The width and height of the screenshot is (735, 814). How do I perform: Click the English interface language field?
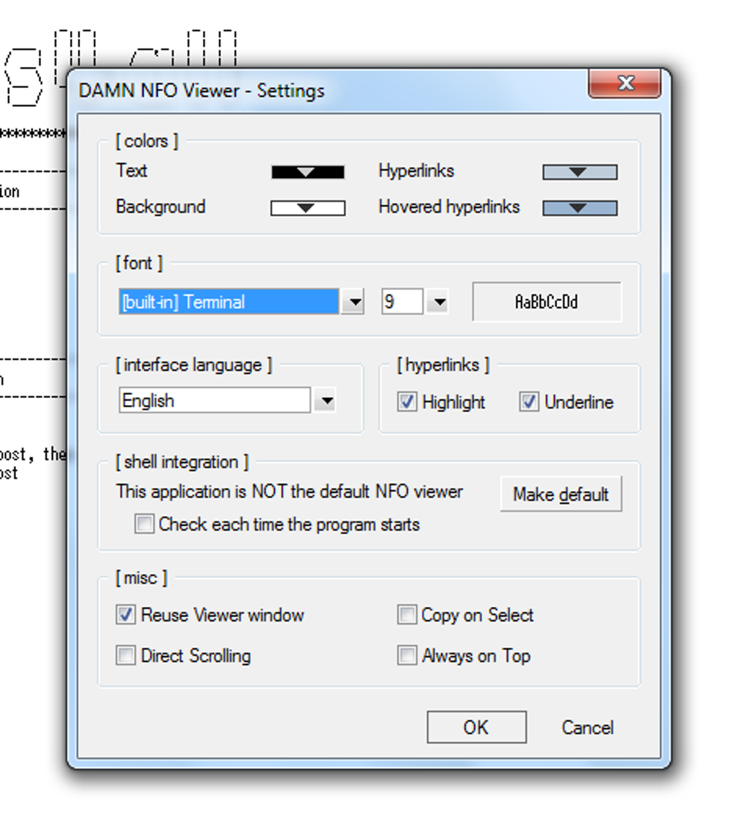click(x=215, y=400)
